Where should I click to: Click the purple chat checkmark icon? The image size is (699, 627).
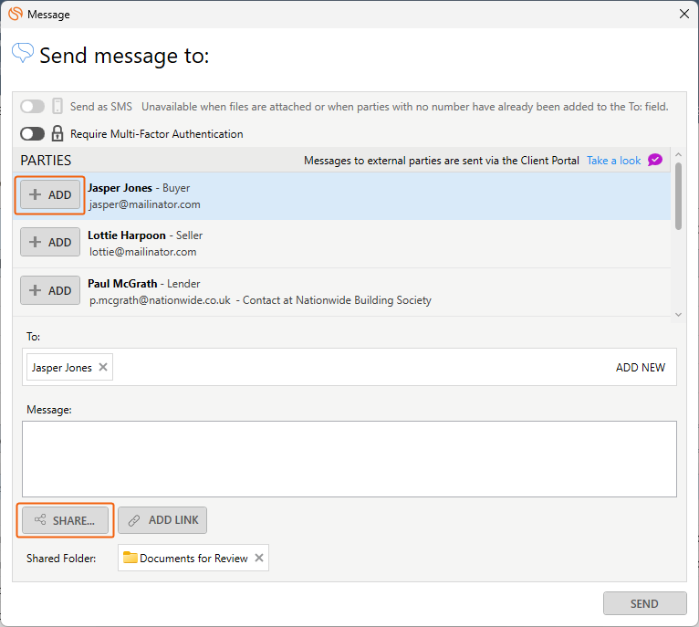point(655,160)
